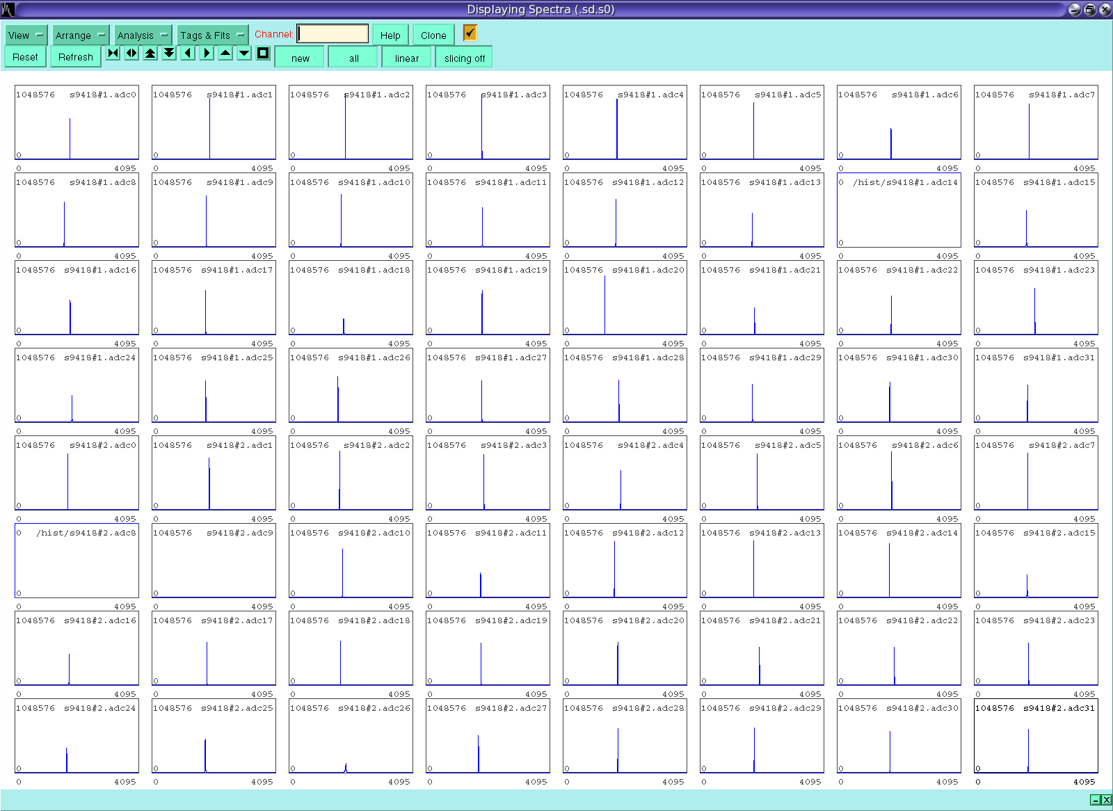1113x811 pixels.
Task: Focus the Channel input field
Action: 333,33
